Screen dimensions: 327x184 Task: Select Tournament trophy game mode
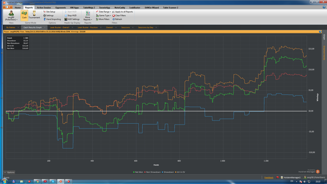click(34, 15)
